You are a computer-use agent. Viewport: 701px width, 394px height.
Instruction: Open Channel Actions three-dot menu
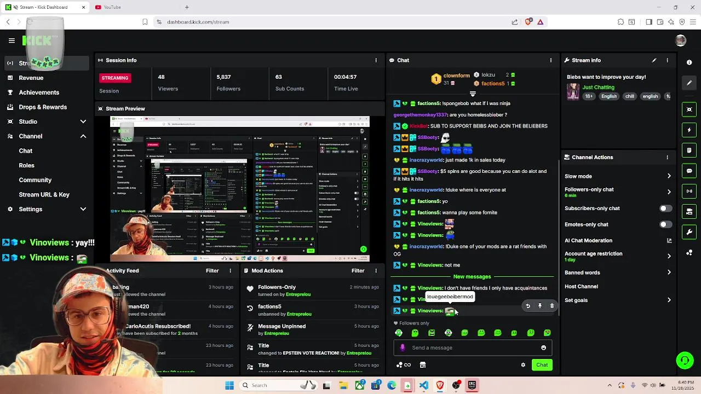tap(667, 157)
